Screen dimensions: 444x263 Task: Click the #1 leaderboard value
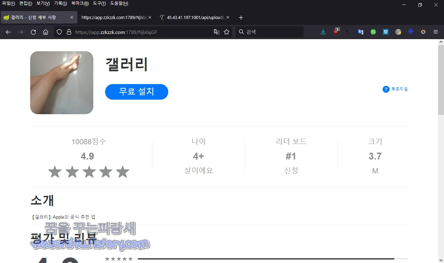pos(291,156)
